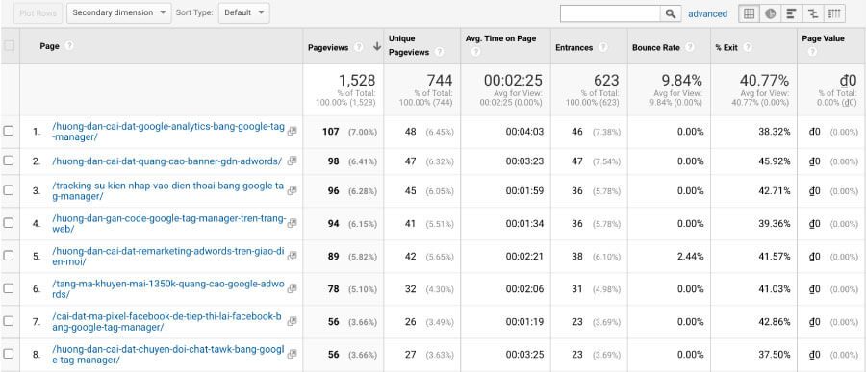Open ma-pixel-facebook page external link icon
866x372 pixels.
coord(293,321)
